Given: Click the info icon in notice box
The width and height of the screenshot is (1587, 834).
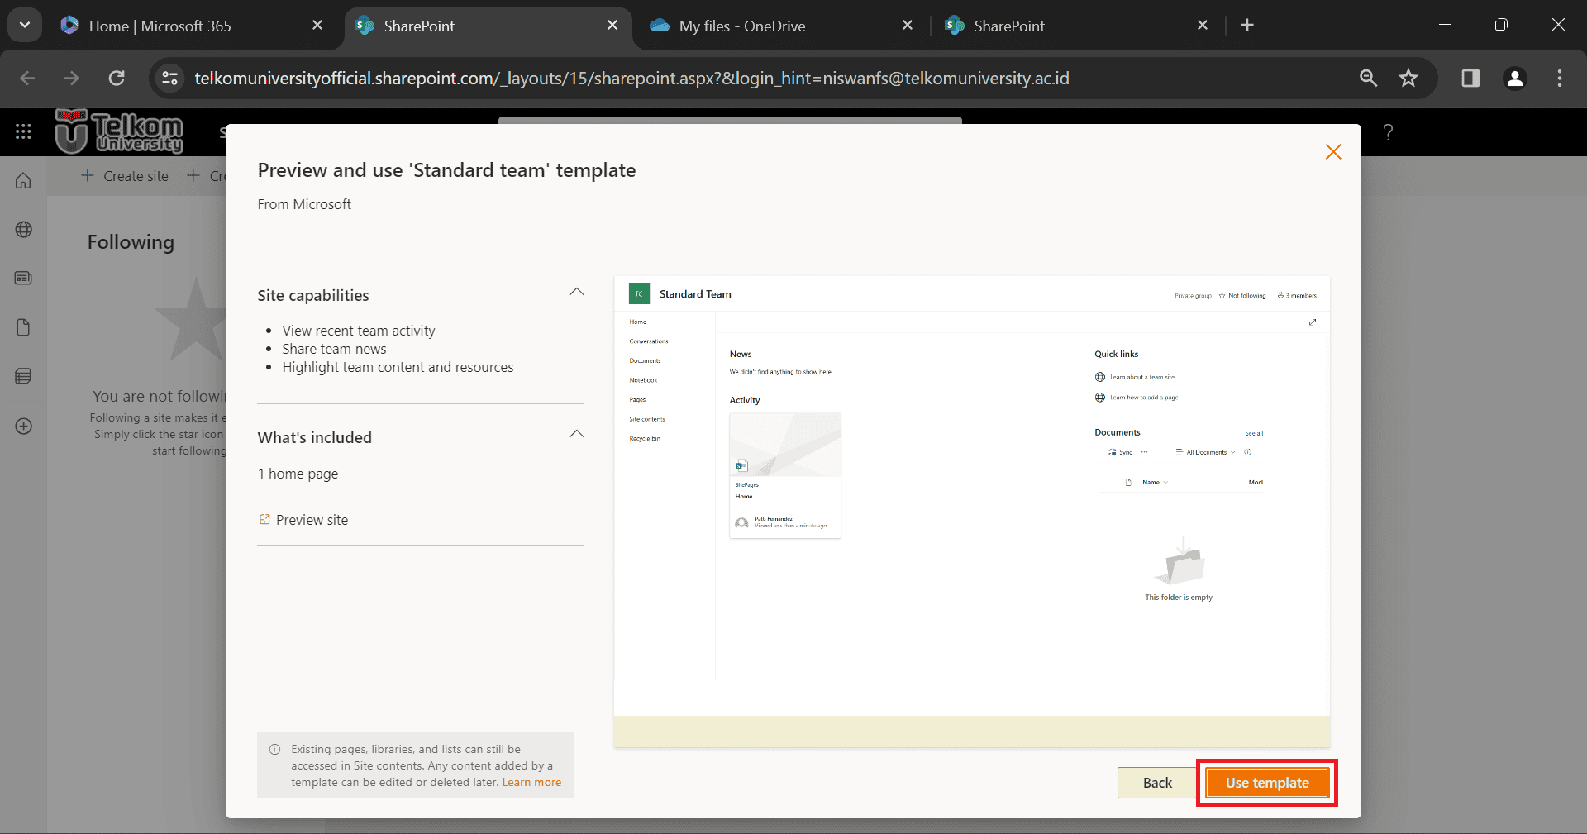Looking at the screenshot, I should 274,750.
